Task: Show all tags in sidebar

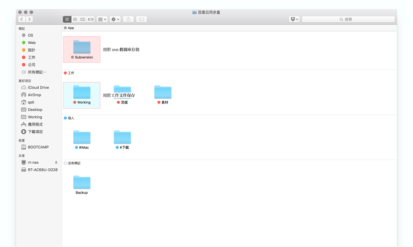Action: click(x=36, y=72)
